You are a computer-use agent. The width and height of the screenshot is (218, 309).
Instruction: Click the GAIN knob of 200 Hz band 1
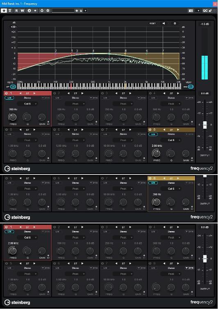42,117
